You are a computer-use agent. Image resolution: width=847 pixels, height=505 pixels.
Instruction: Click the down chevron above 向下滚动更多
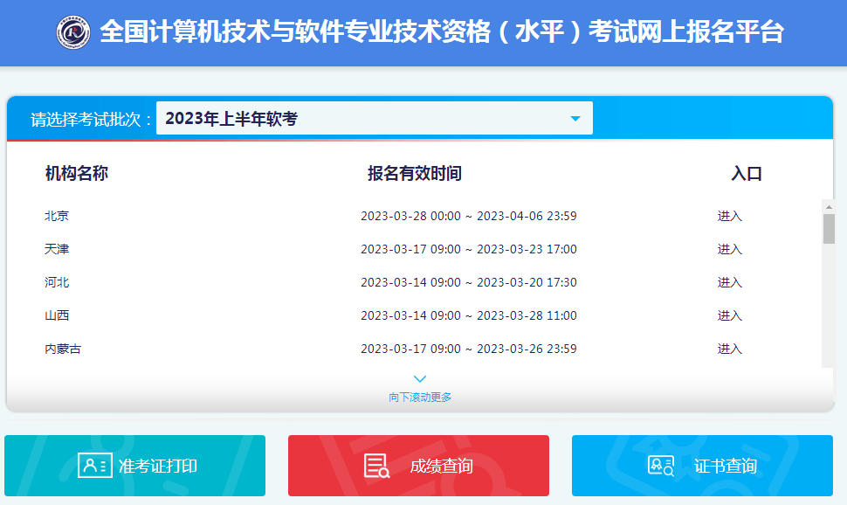[x=420, y=379]
